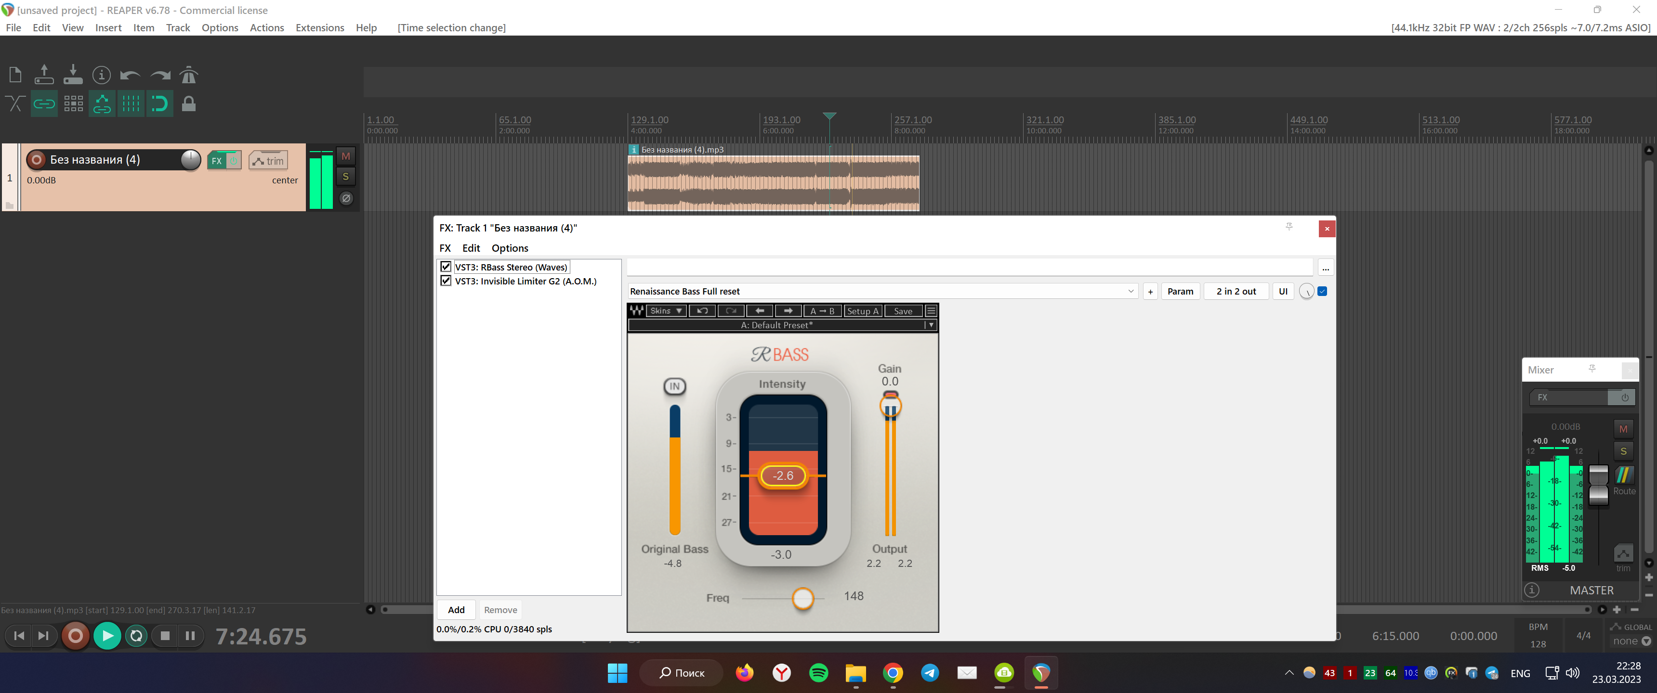This screenshot has height=693, width=1657.
Task: Click the plus preset button
Action: coord(1150,291)
